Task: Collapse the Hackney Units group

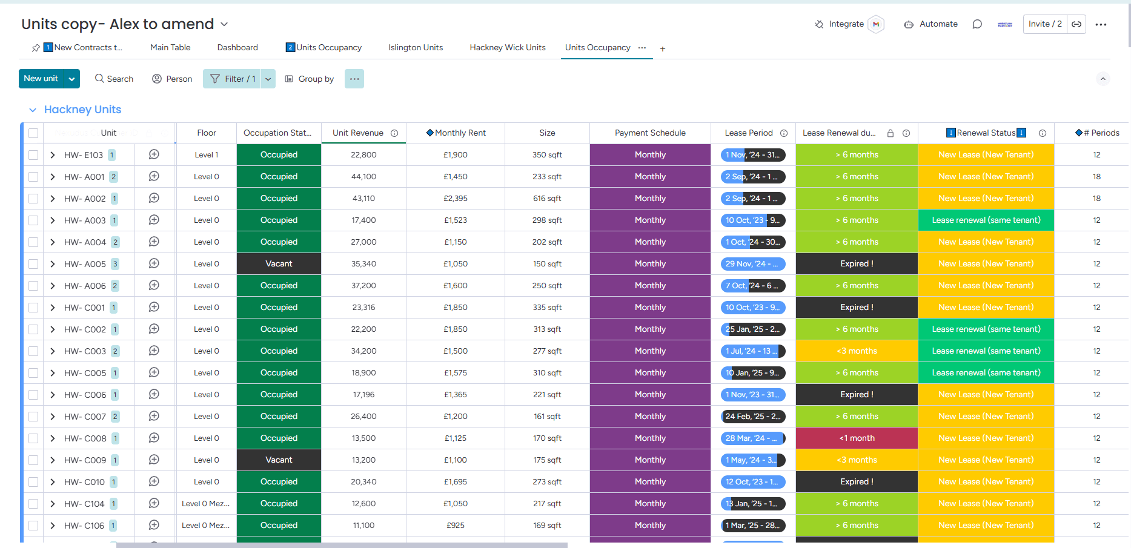Action: 33,110
